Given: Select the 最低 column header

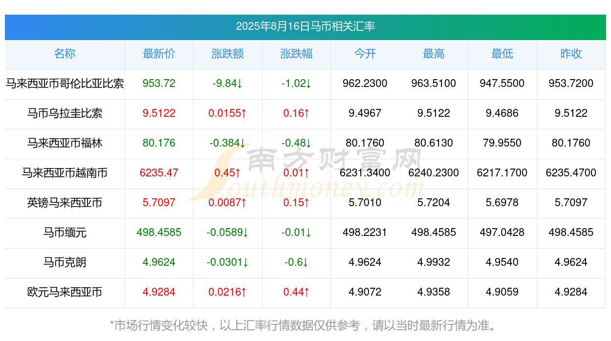Looking at the screenshot, I should (x=502, y=54).
